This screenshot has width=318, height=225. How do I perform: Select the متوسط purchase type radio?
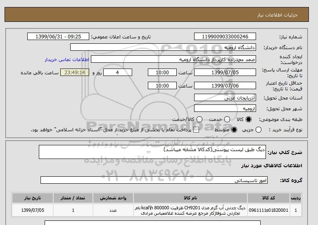pyautogui.click(x=234, y=130)
